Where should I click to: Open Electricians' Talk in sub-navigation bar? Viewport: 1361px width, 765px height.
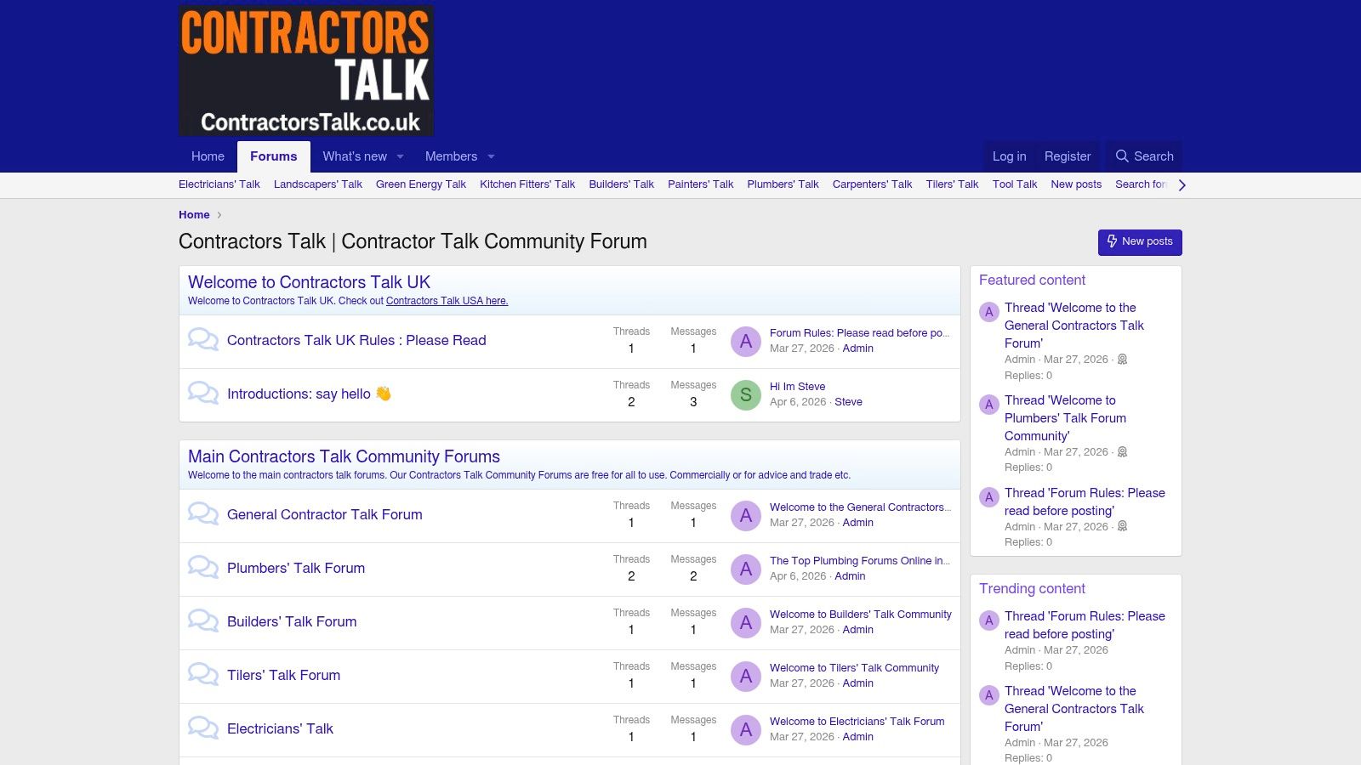click(x=219, y=184)
